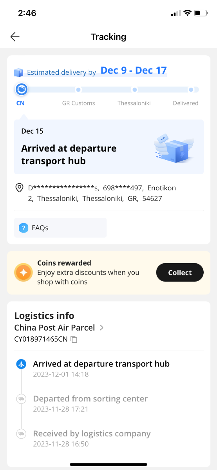Image resolution: width=217 pixels, height=470 pixels.
Task: Tap the blue package icon beside Estimated delivery
Action: click(x=18, y=72)
